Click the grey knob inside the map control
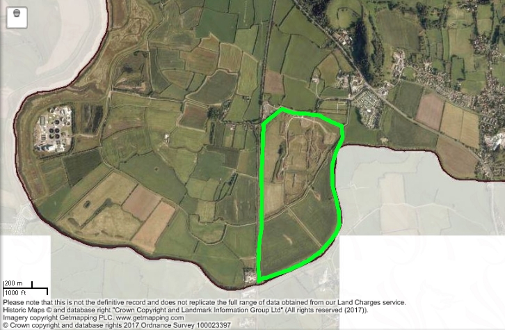 17,13
